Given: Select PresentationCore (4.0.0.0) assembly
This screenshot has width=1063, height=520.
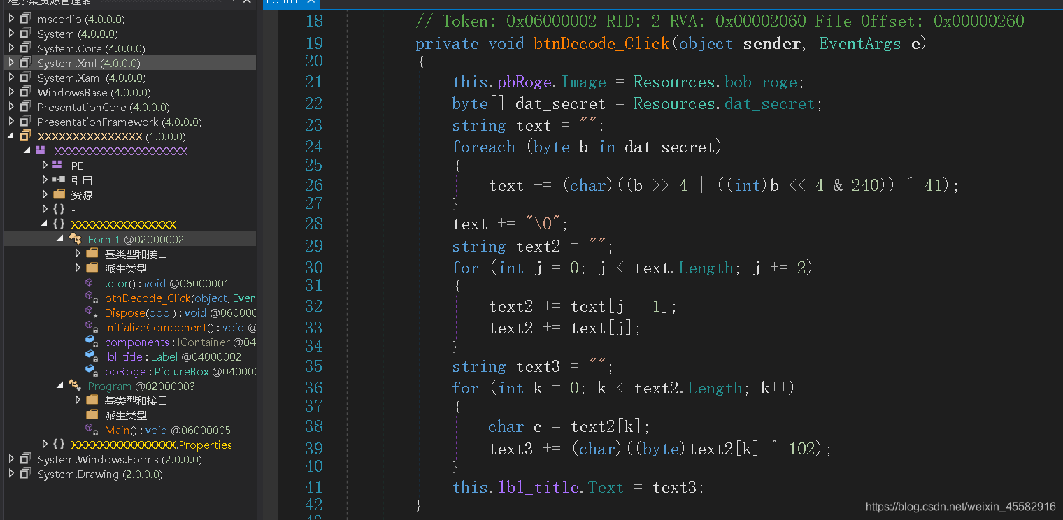Looking at the screenshot, I should pyautogui.click(x=104, y=107).
